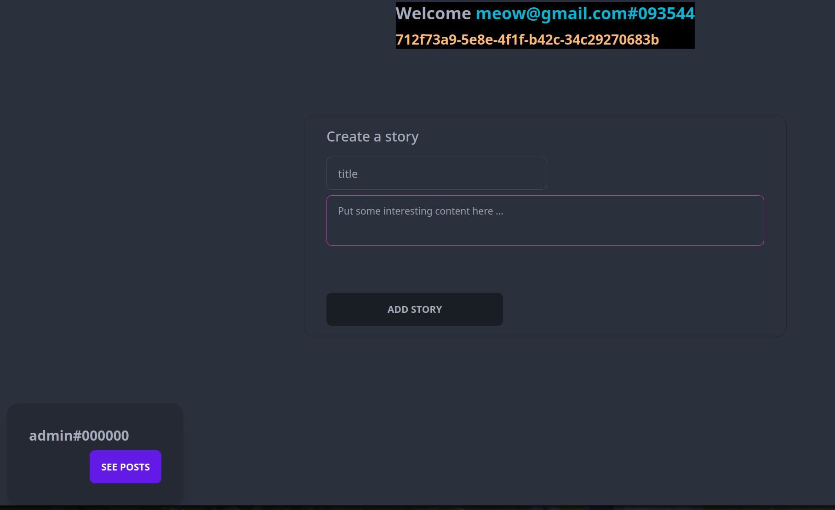This screenshot has width=835, height=510.
Task: Click the admin#000000 user name
Action: coord(79,436)
